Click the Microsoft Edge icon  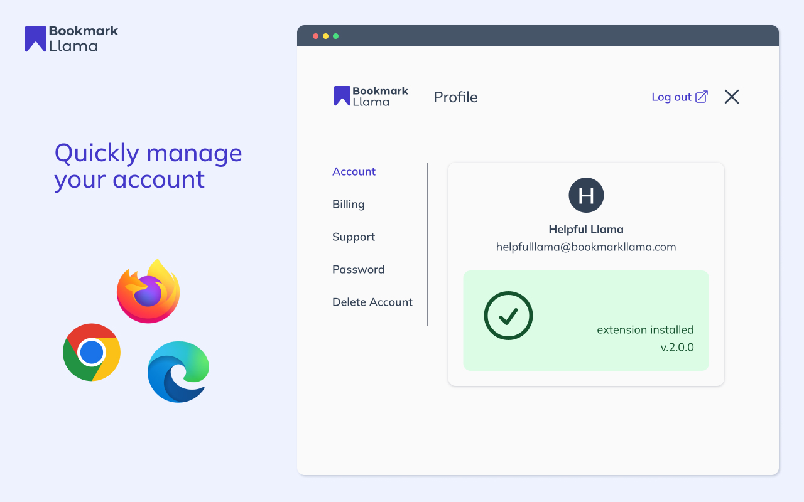[x=178, y=371]
